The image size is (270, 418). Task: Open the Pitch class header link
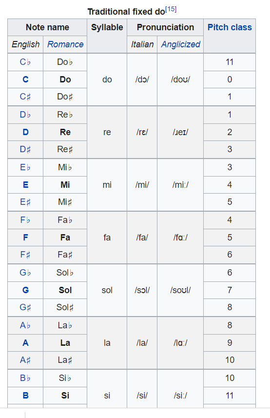click(230, 27)
